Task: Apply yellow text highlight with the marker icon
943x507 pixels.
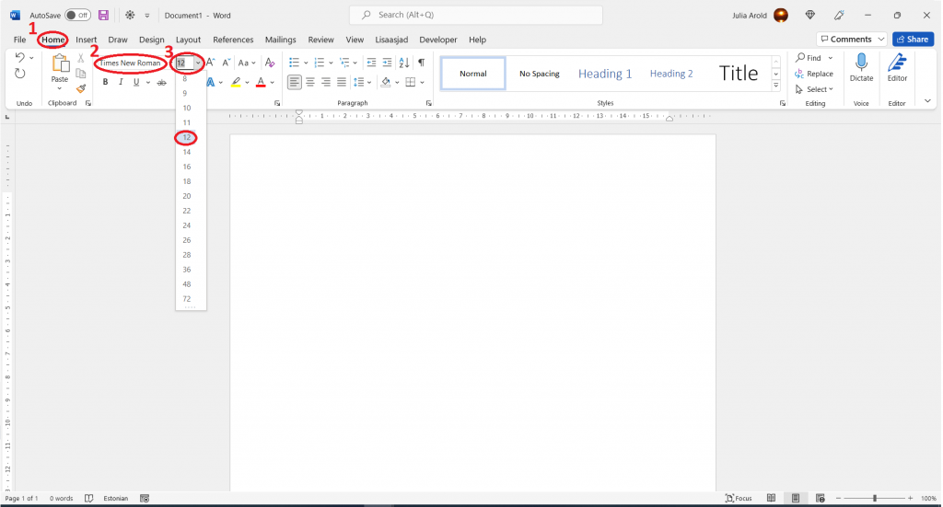Action: pos(236,82)
